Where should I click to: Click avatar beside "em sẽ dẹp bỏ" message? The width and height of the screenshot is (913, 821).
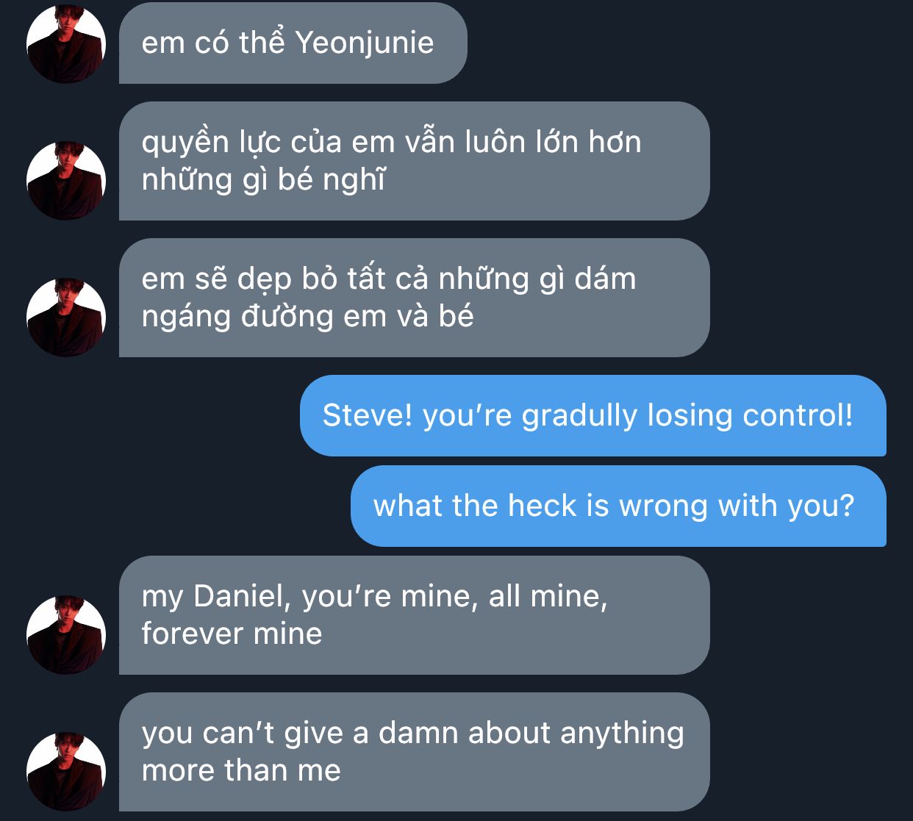click(66, 318)
